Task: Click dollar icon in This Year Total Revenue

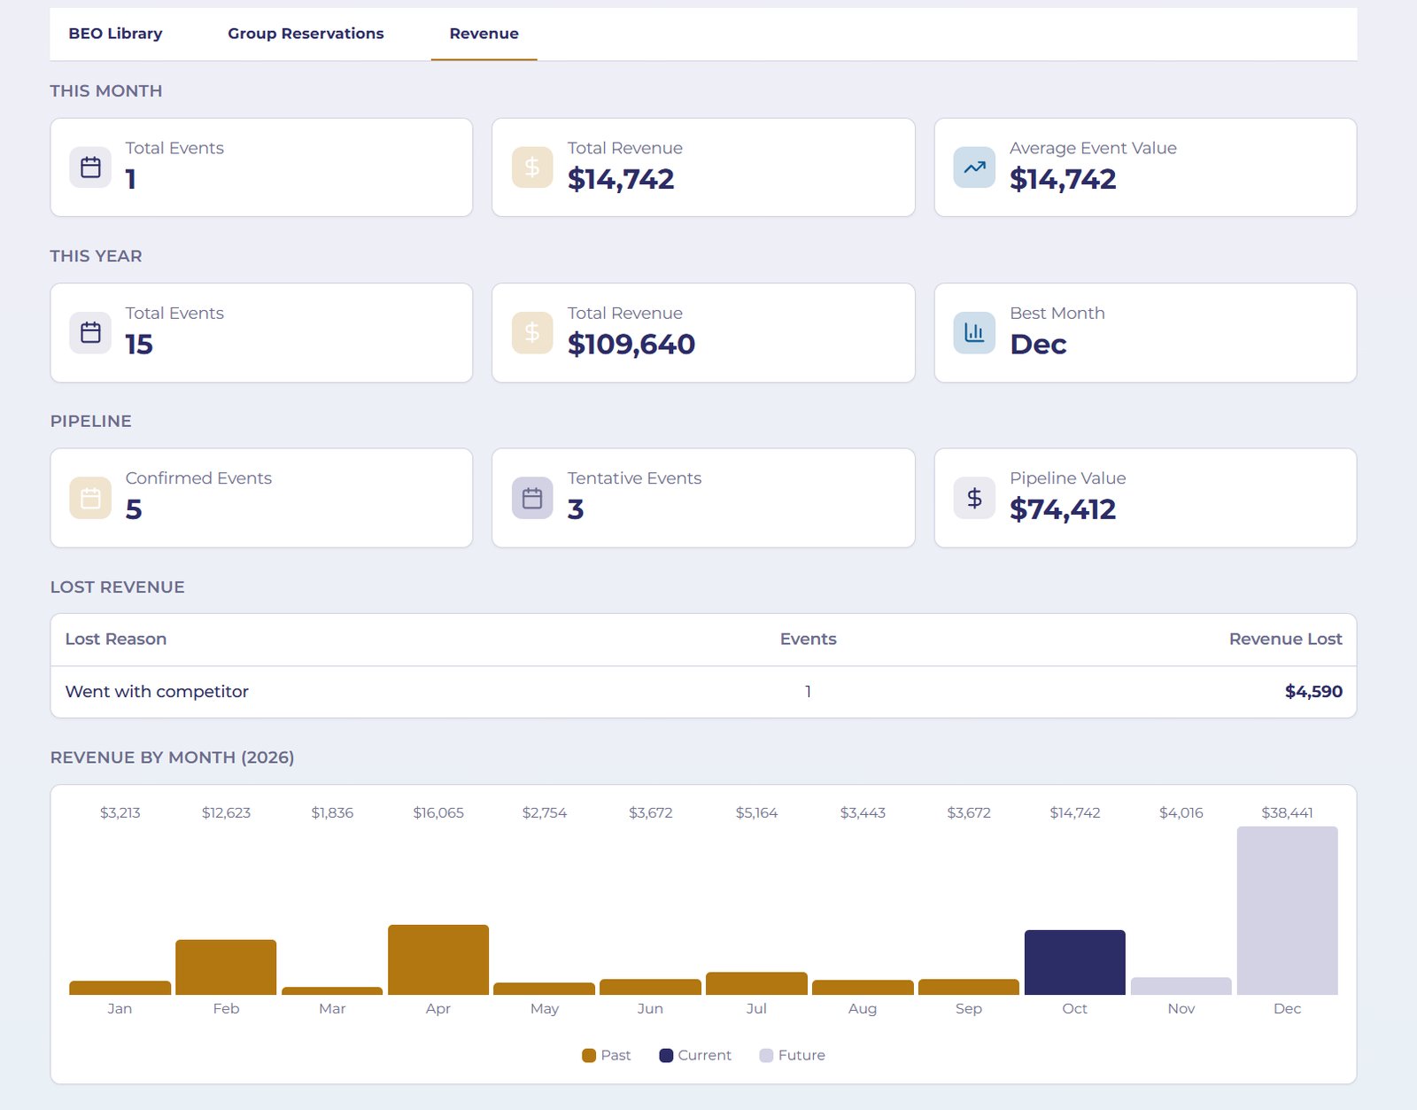Action: [532, 332]
